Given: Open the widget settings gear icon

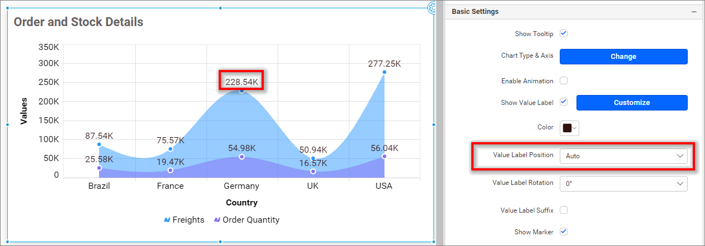Looking at the screenshot, I should (x=432, y=7).
